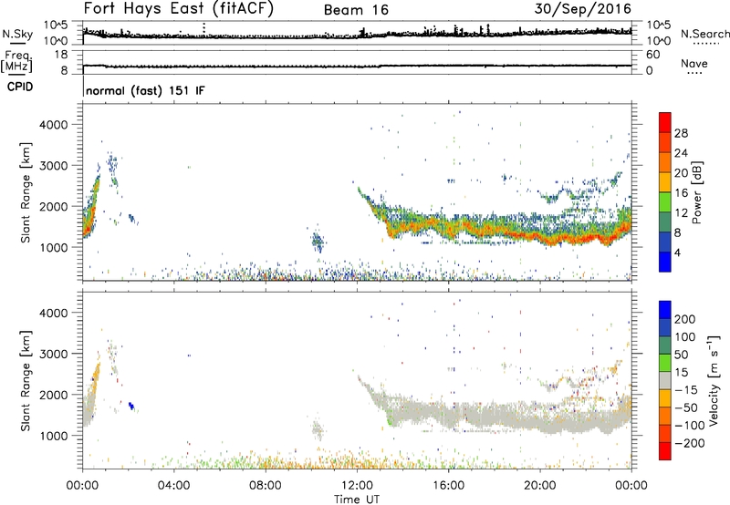Click the 'normal (fast) 151 IF' text
Image resolution: width=730 pixels, height=505 pixels.
[x=145, y=90]
